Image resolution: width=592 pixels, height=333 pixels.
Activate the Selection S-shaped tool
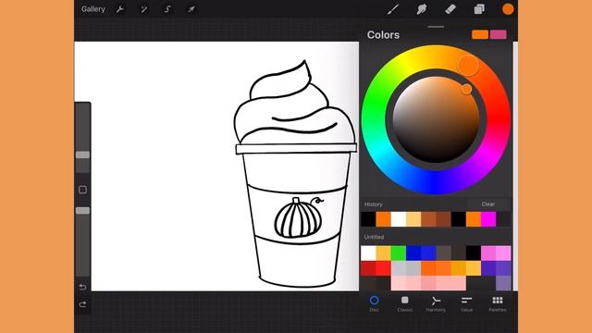tap(167, 9)
